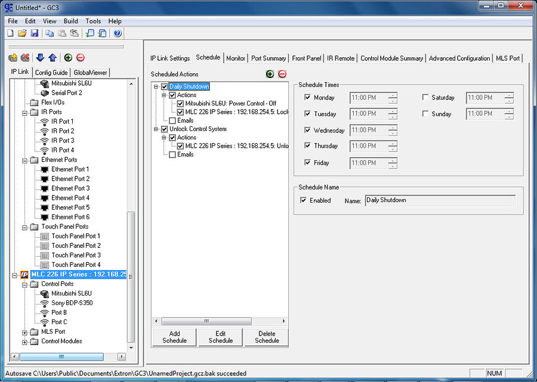Click green plus icon beside Scheduled Actions
The image size is (537, 382).
270,74
